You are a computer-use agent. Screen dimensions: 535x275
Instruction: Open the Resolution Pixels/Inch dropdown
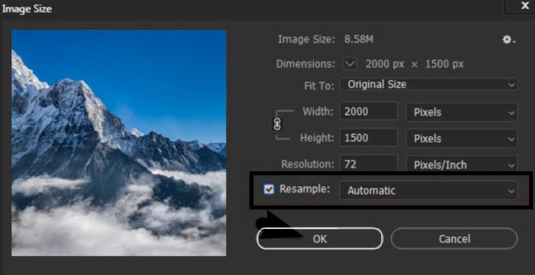tap(461, 165)
